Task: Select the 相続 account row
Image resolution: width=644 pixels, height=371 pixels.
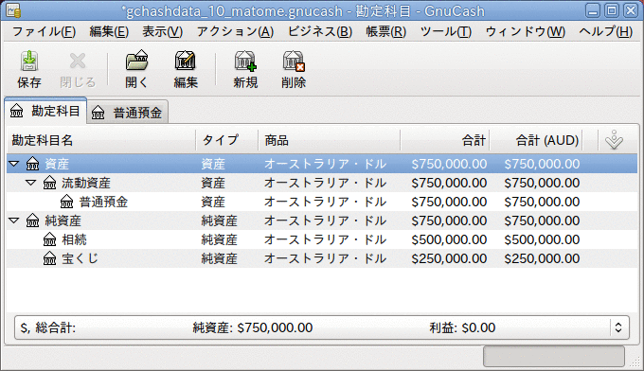Action: tap(322, 239)
